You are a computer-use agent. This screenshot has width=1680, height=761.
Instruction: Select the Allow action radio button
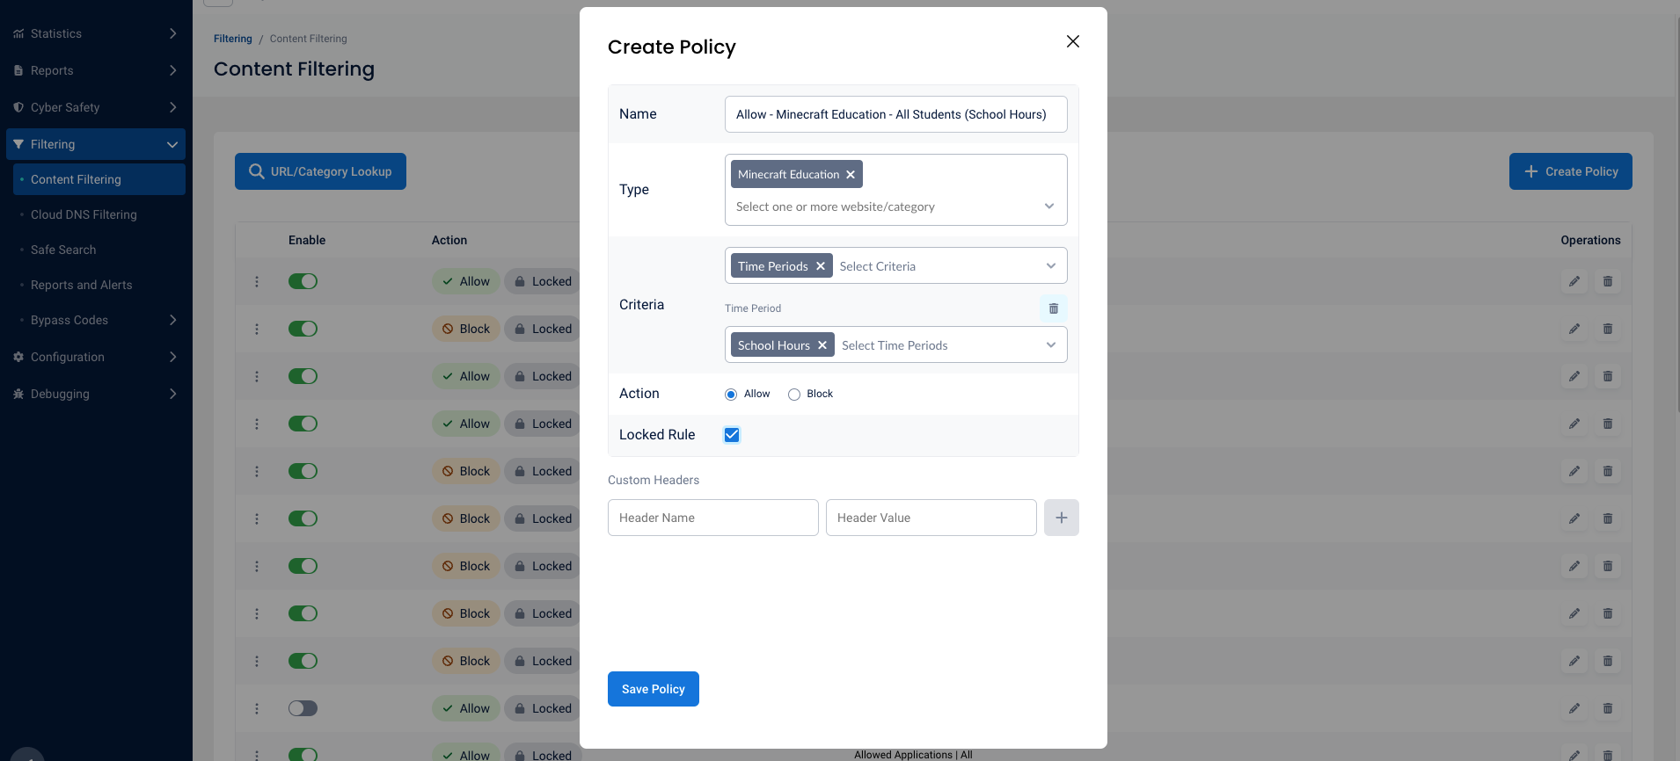[731, 395]
